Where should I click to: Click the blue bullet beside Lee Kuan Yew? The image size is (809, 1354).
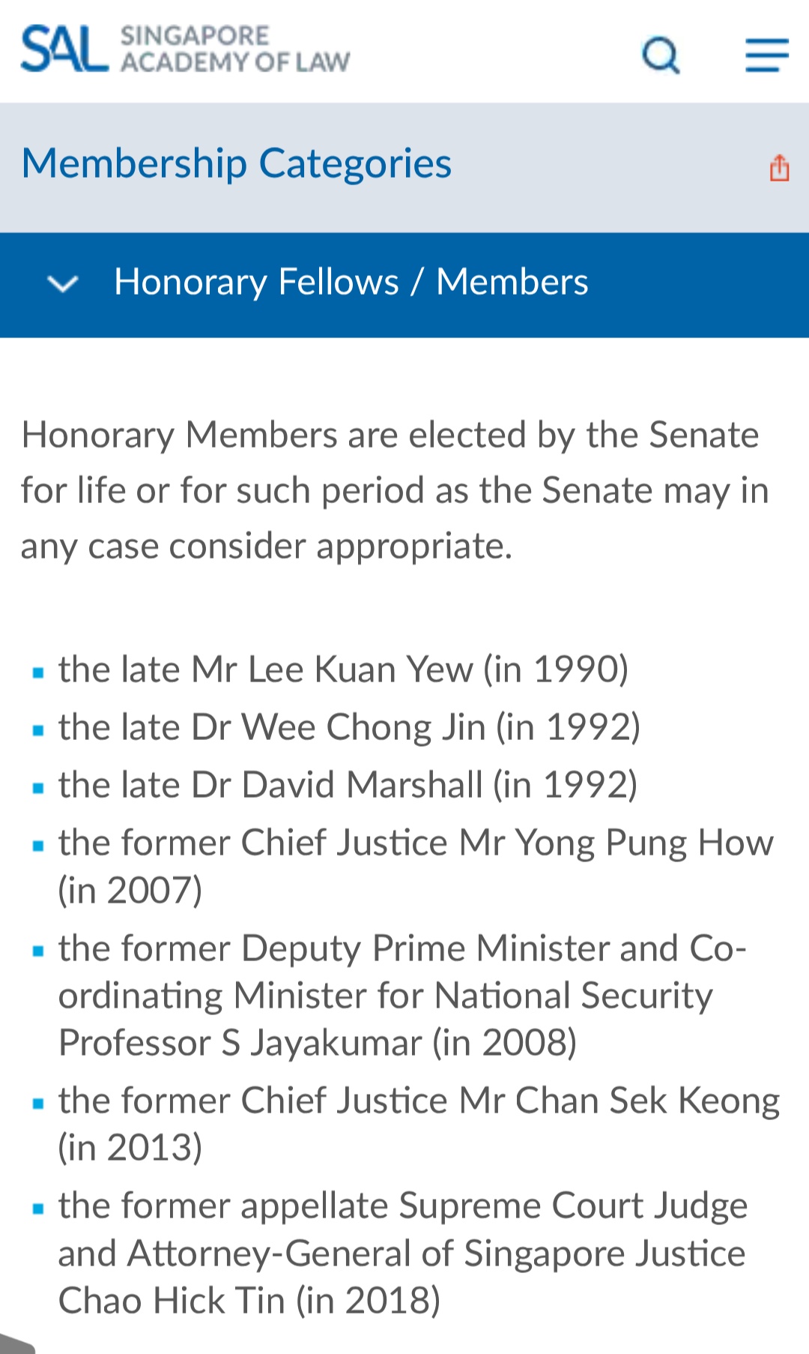click(x=38, y=673)
